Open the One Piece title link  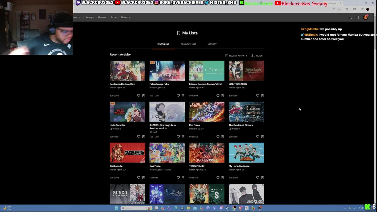(155, 166)
